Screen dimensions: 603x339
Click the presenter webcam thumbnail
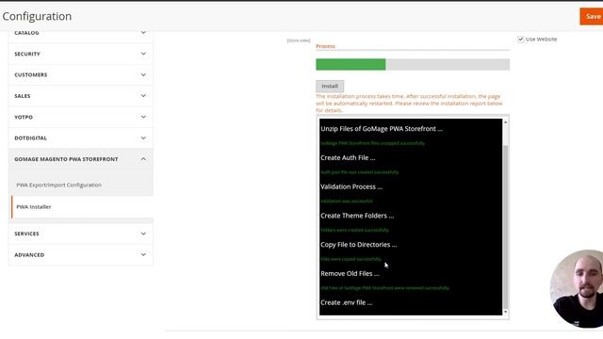tap(577, 289)
